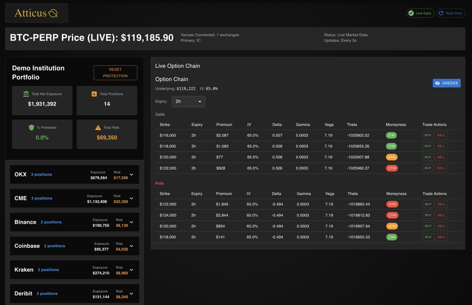
Task: Click the ITM badge on $116,000 call
Action: [391, 135]
